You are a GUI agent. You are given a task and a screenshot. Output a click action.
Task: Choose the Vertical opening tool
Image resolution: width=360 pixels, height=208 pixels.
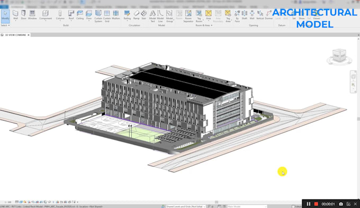click(x=260, y=15)
